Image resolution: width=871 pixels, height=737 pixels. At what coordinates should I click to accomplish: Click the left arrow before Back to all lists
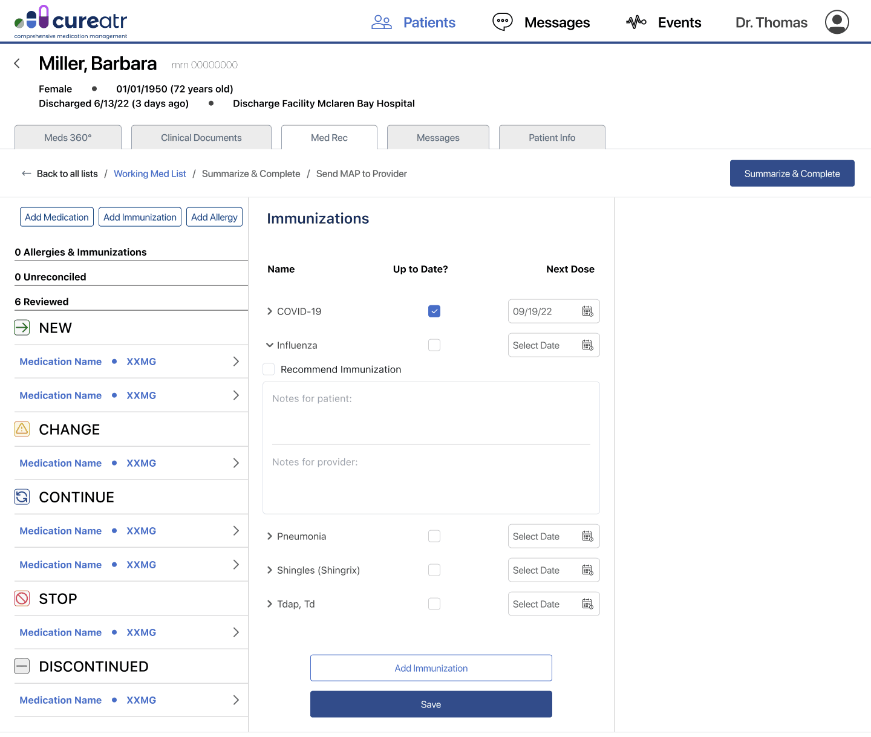click(27, 174)
